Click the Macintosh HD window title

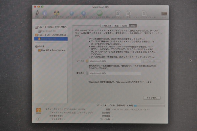click(100, 7)
